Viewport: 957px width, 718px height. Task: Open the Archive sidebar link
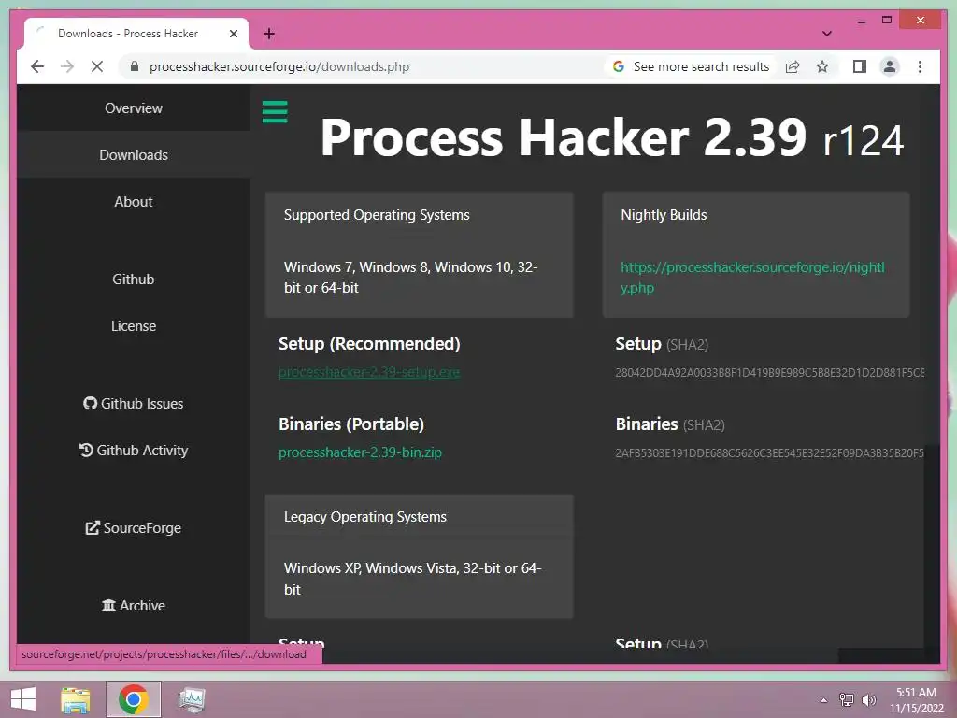[133, 606]
